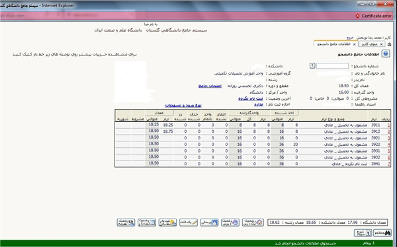Click the home icon beside the tabs
The height and width of the screenshot is (247, 397).
(390, 44)
